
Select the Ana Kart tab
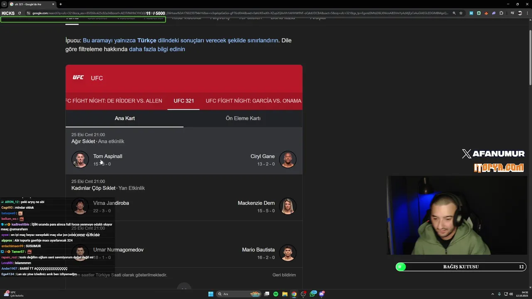coord(125,118)
